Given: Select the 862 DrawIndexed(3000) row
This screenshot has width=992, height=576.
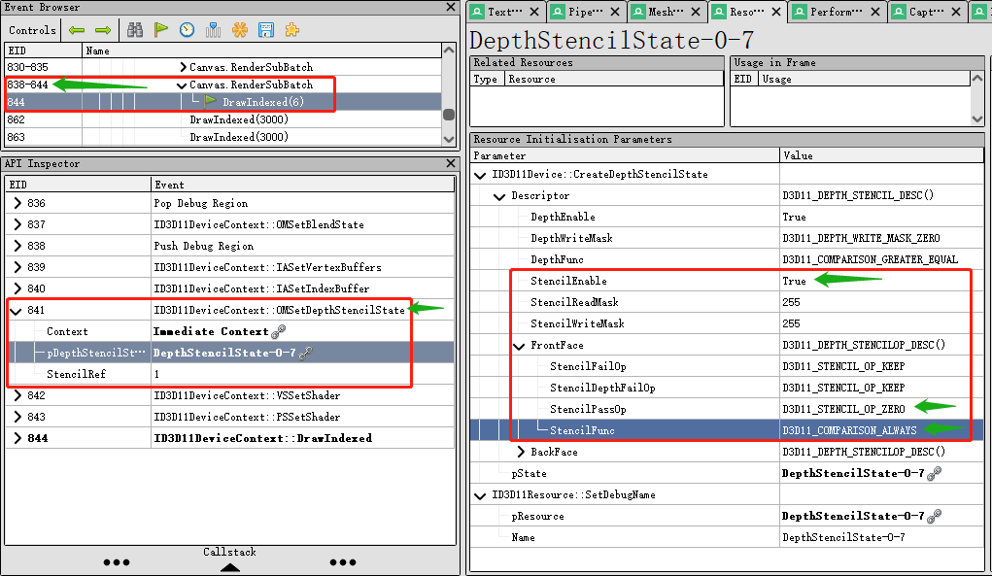Looking at the screenshot, I should point(222,119).
